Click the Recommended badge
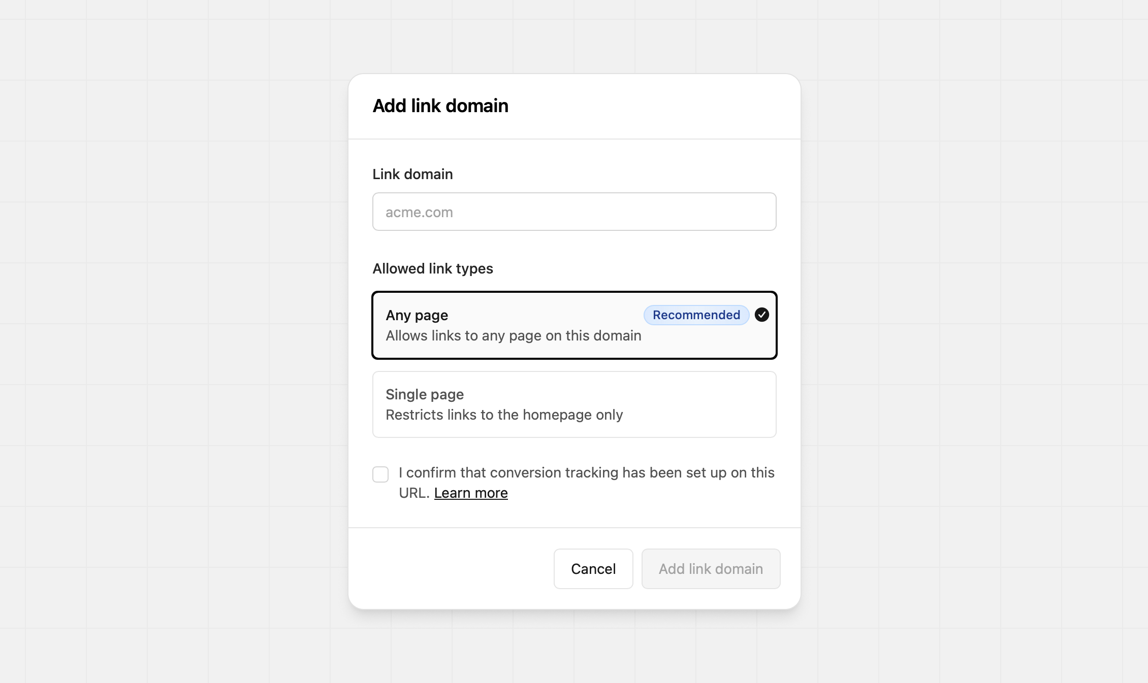 coord(696,315)
